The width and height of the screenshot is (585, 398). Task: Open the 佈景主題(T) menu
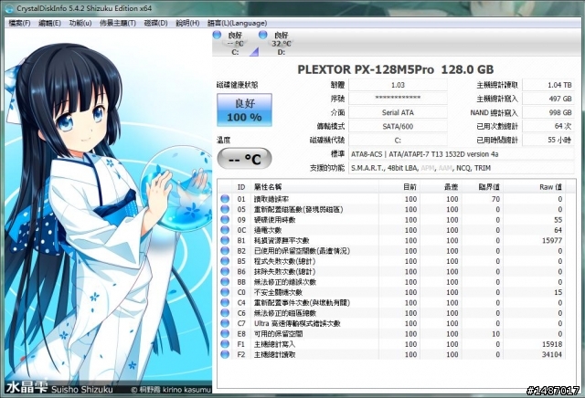click(x=118, y=23)
